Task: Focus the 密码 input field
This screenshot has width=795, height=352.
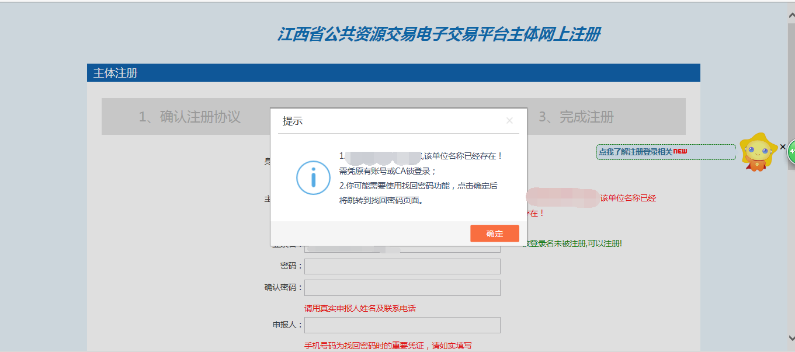Action: pyautogui.click(x=402, y=266)
